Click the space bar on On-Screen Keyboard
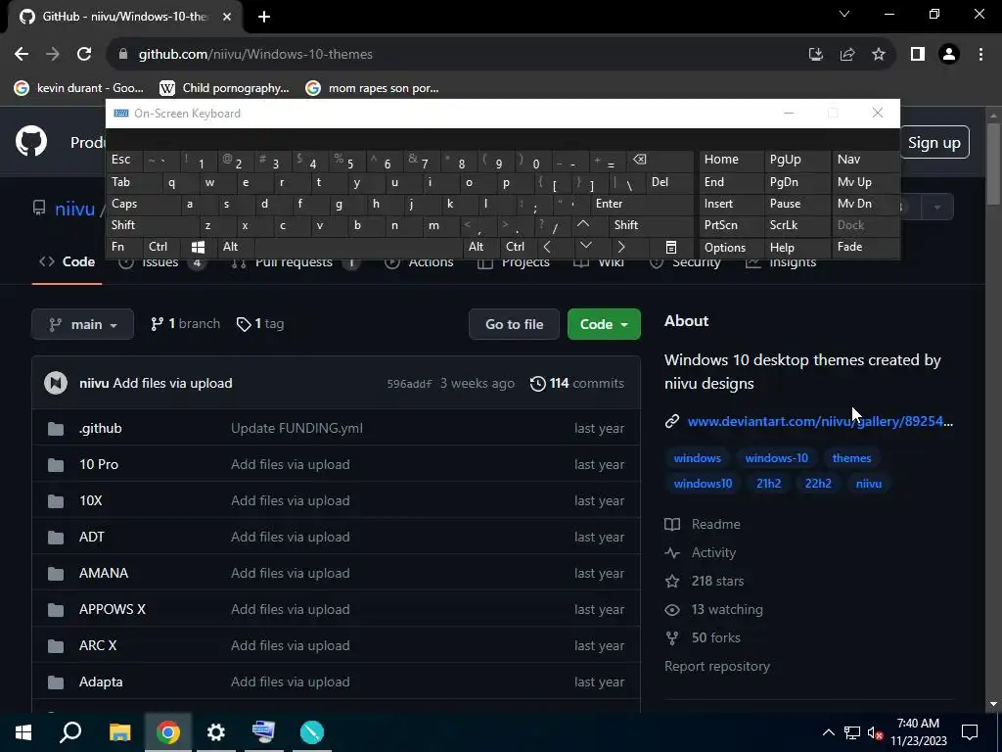This screenshot has height=752, width=1002. pos(360,247)
